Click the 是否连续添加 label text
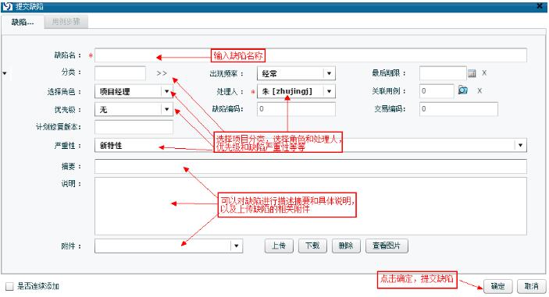549x297 pixels. pos(38,287)
